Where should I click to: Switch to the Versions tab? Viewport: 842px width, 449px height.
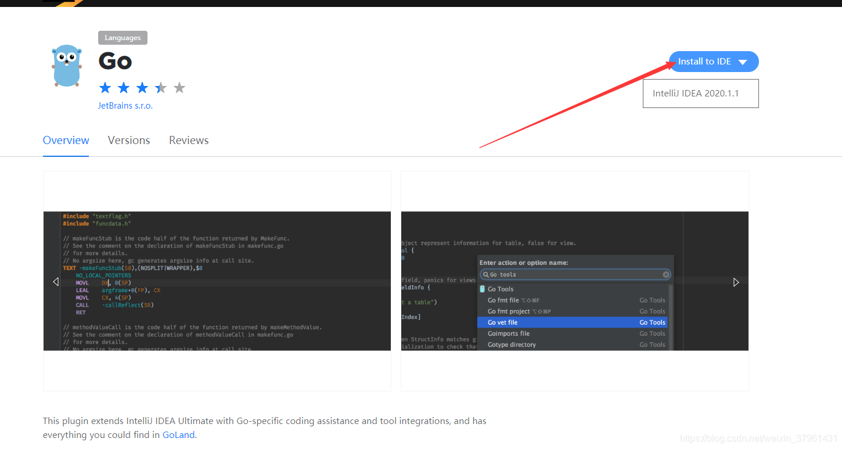click(x=129, y=141)
